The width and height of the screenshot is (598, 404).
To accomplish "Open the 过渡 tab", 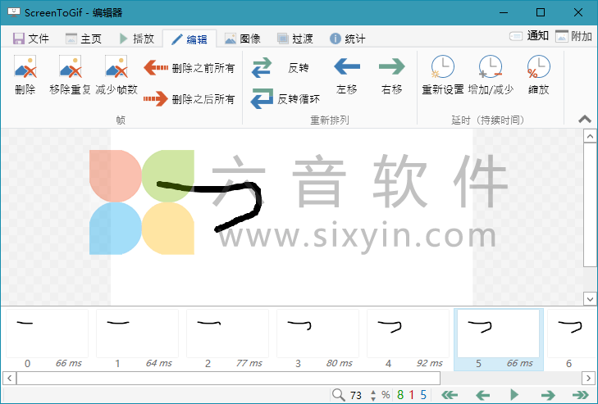I will (x=294, y=39).
